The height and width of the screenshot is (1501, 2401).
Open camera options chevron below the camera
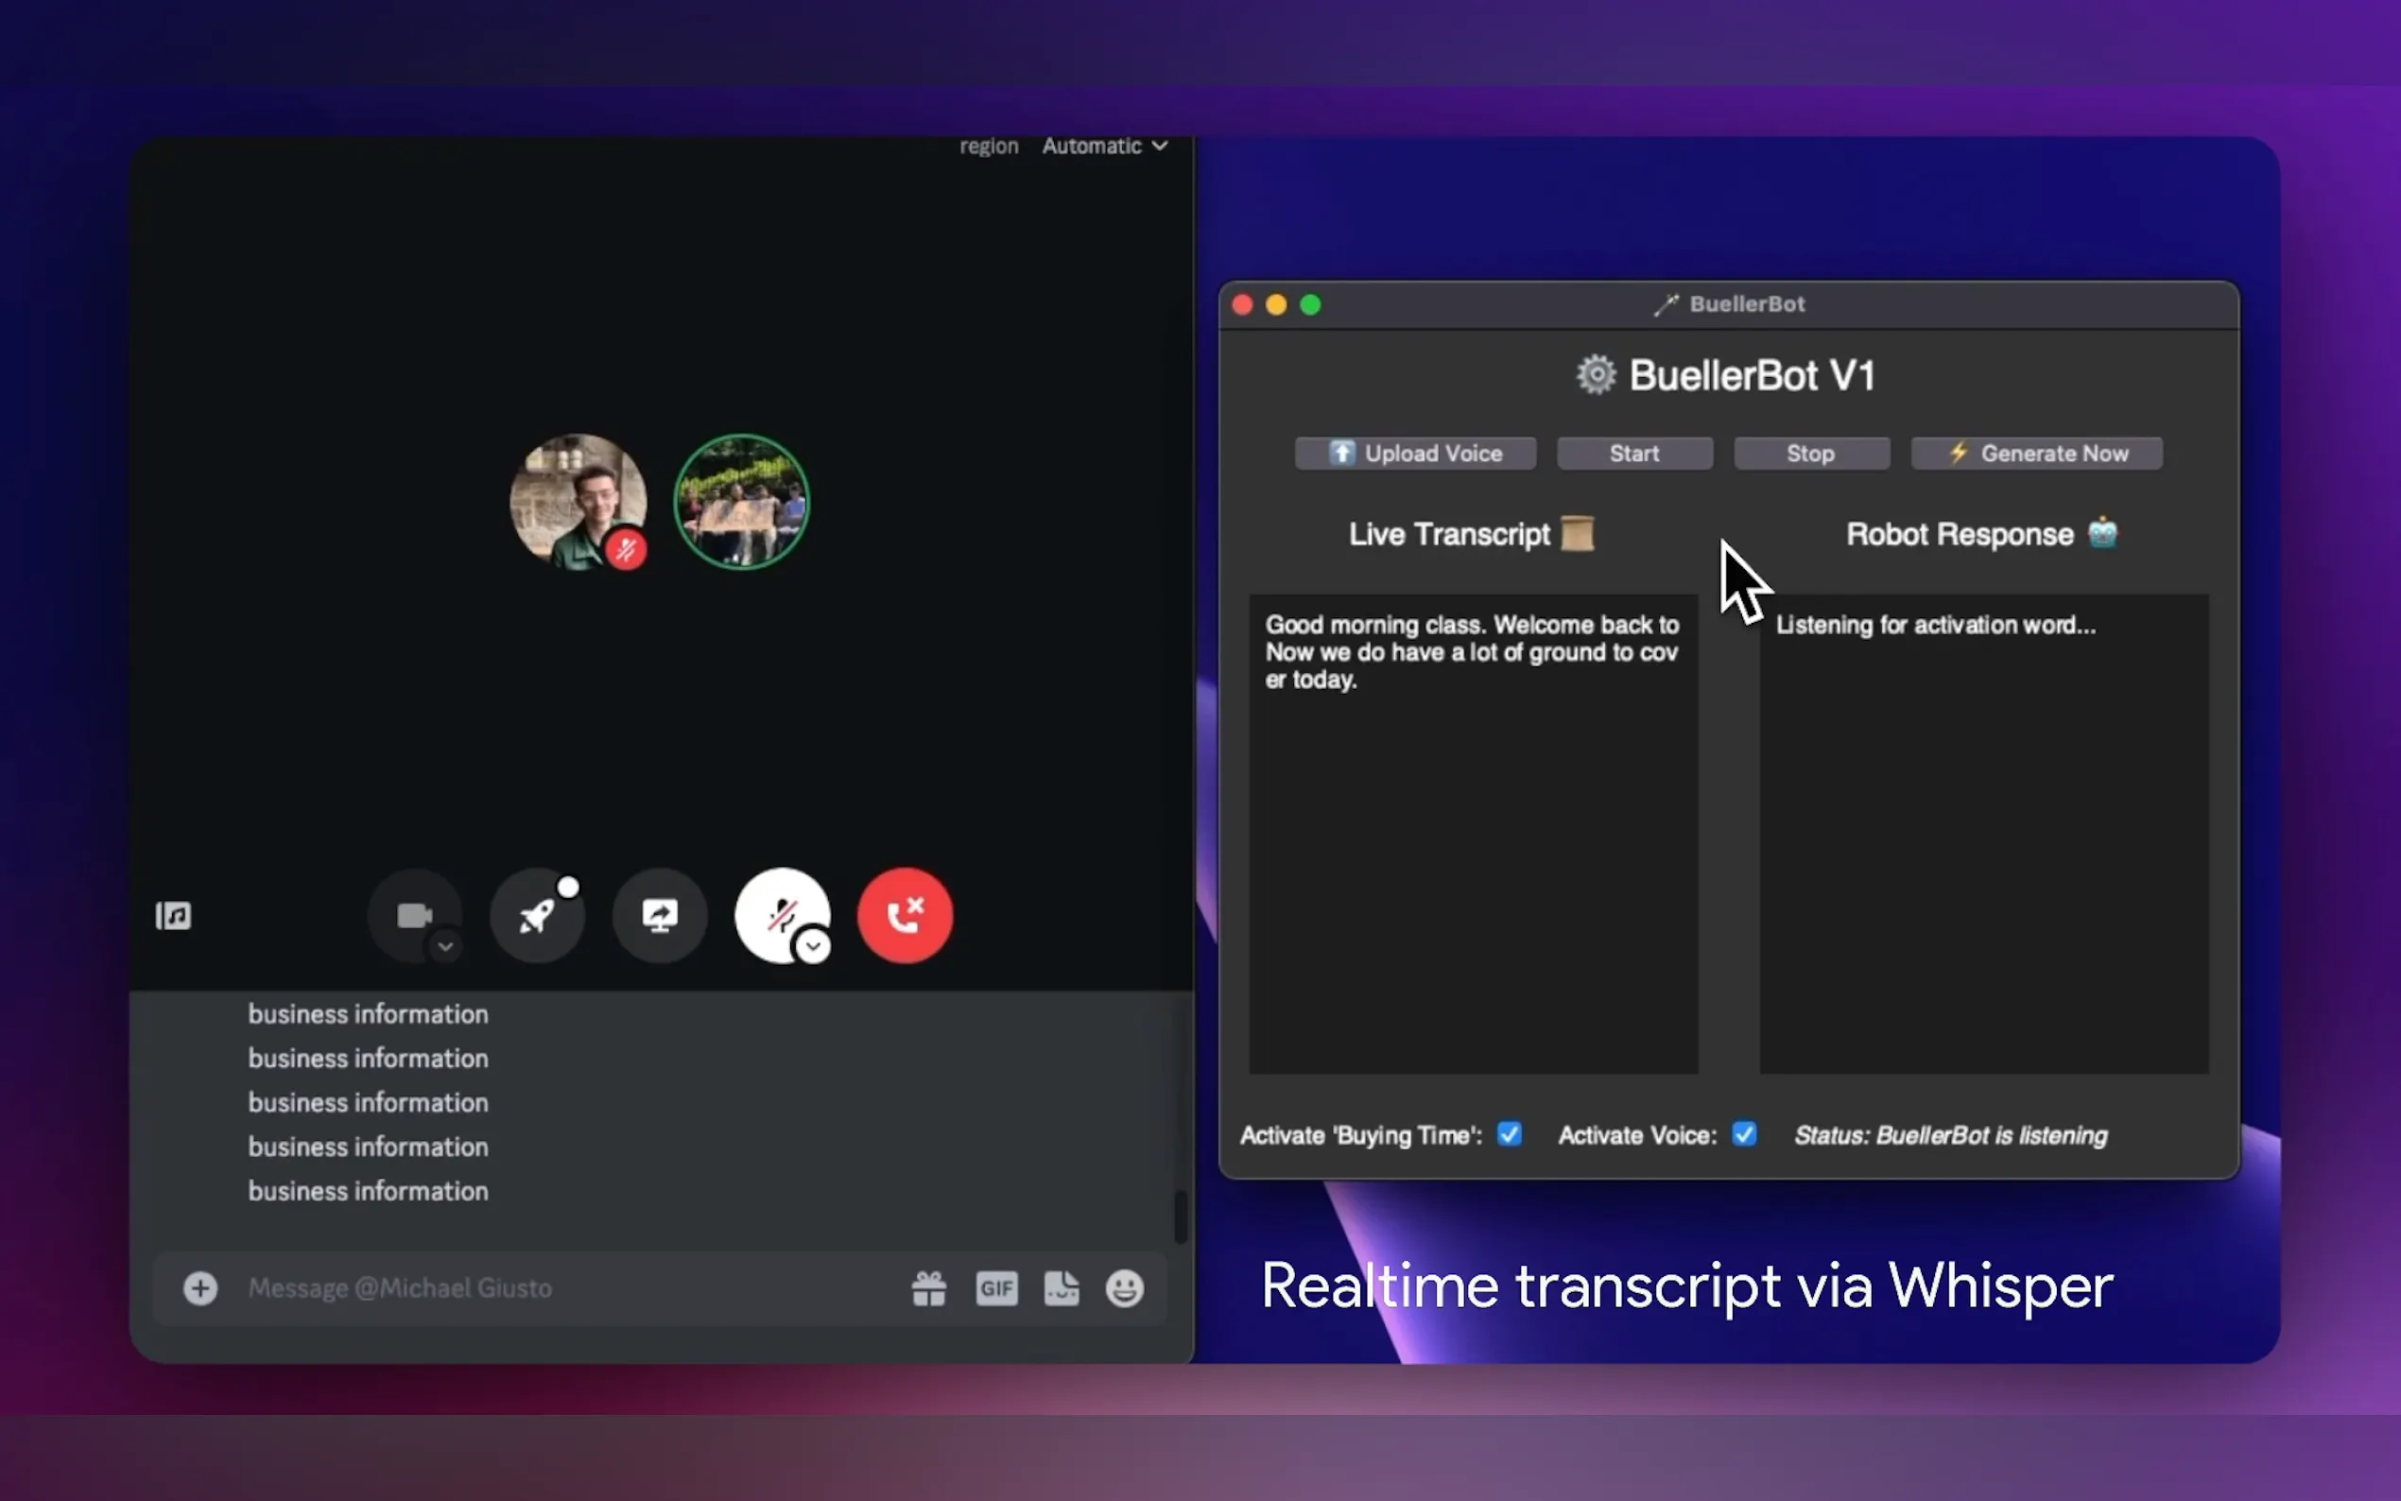coord(445,946)
